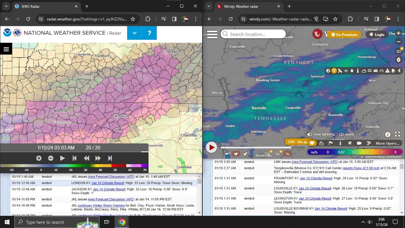
Task: Open Windy hurricane tracker icon
Action: (398, 60)
